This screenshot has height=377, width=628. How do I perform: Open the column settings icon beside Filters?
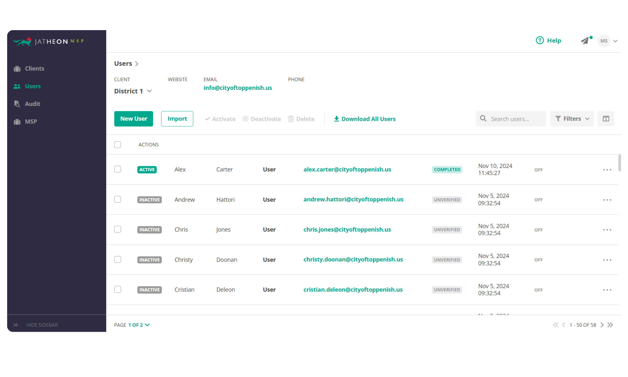606,118
